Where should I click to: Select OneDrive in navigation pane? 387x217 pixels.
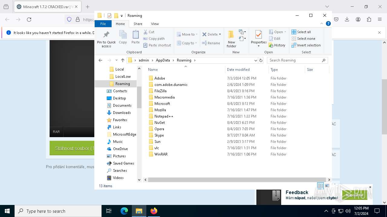point(120,149)
